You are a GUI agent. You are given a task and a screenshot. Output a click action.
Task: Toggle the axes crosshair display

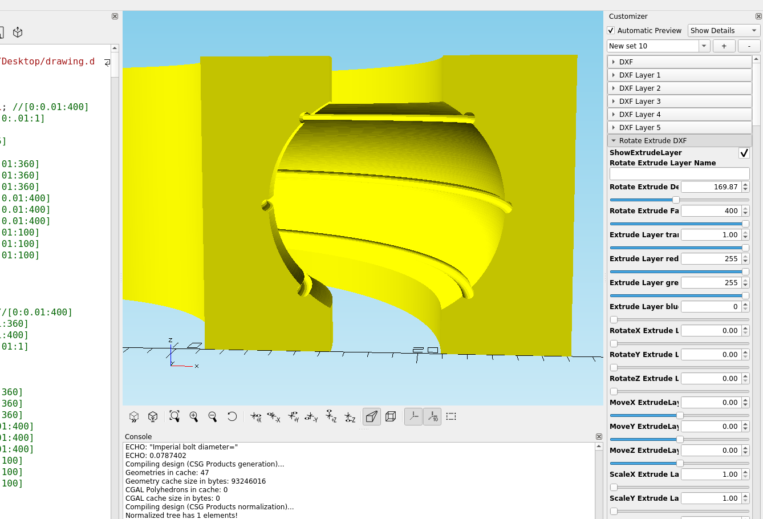413,416
